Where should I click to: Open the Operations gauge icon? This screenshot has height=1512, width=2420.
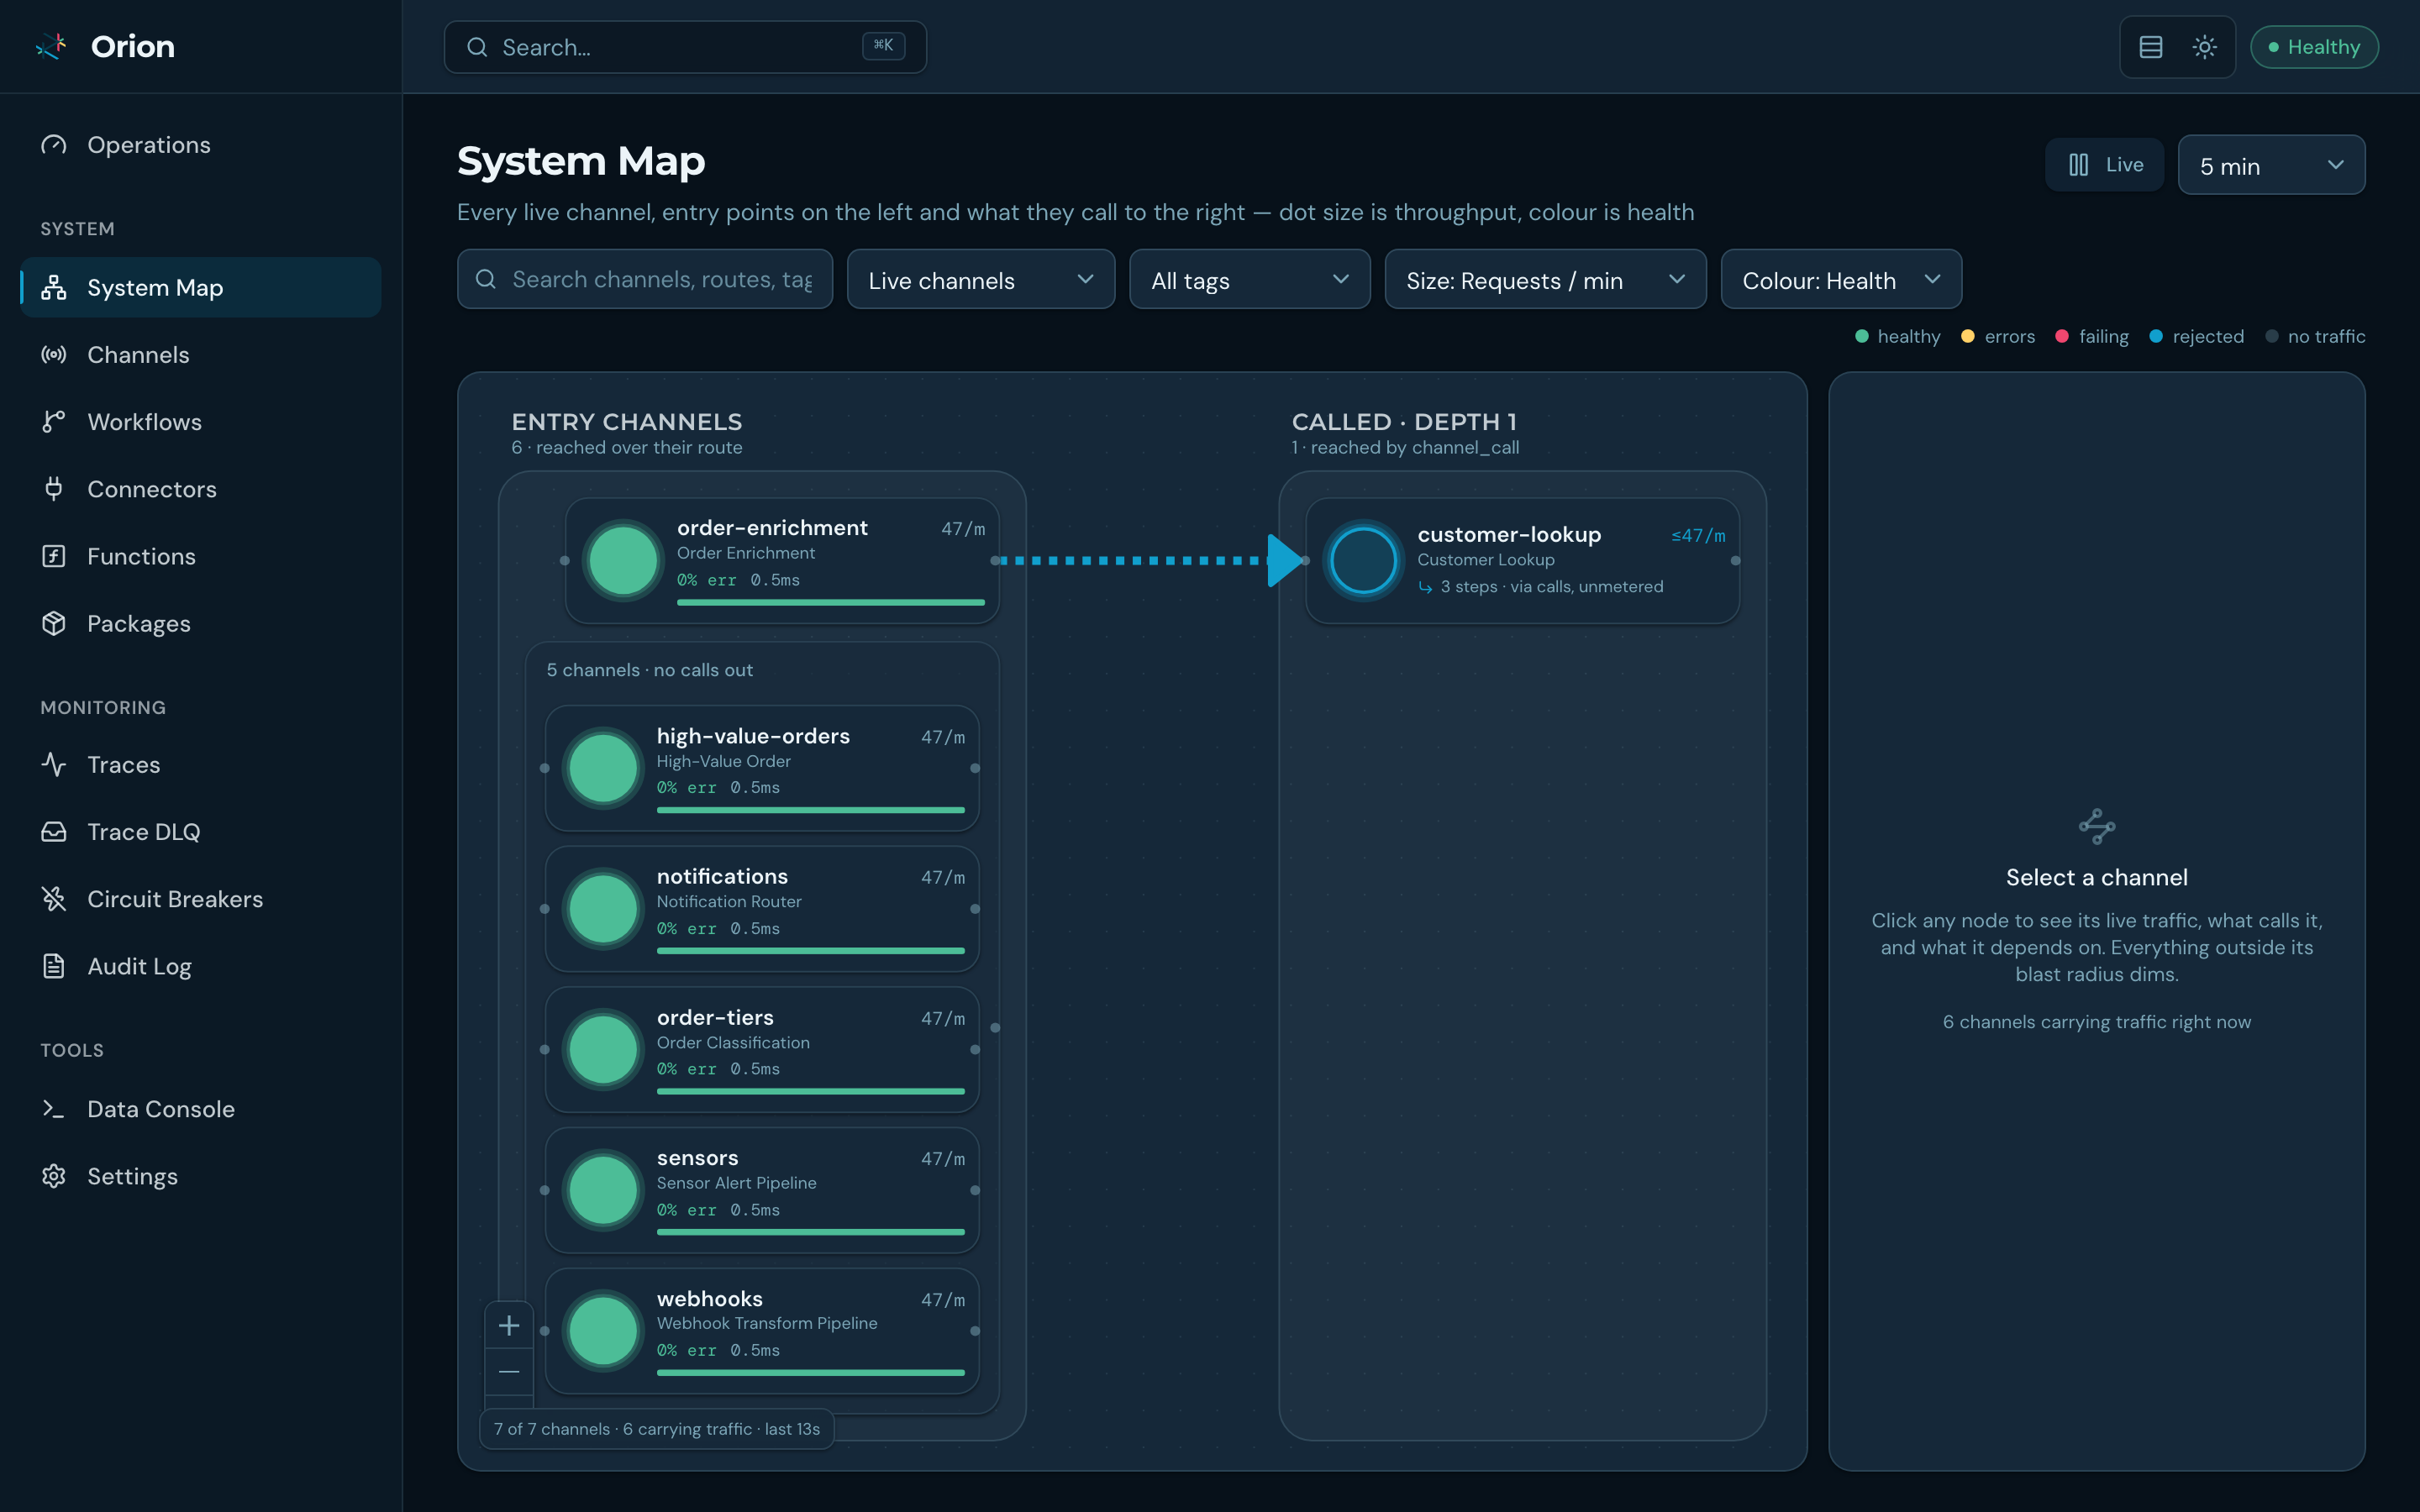[54, 145]
